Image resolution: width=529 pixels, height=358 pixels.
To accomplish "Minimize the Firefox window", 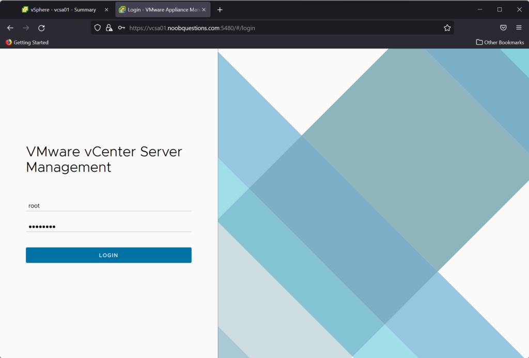I will [480, 10].
